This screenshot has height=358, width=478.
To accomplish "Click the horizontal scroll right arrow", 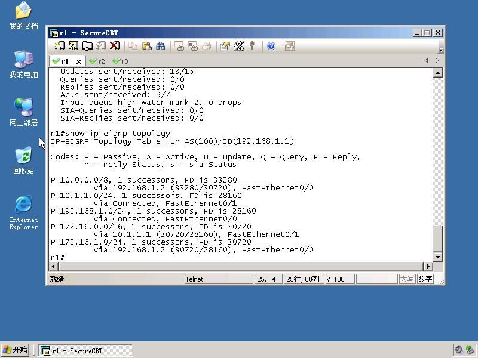I will tap(428, 266).
